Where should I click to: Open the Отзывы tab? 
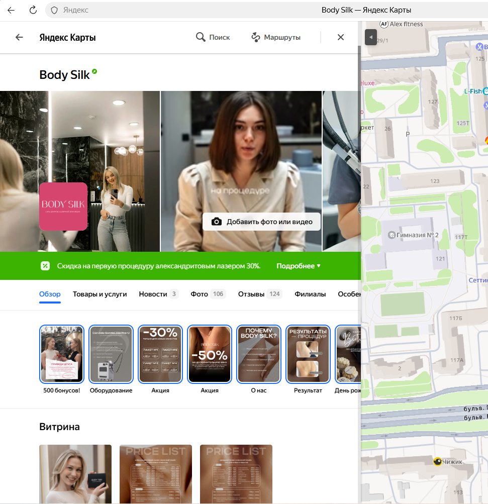click(x=259, y=294)
